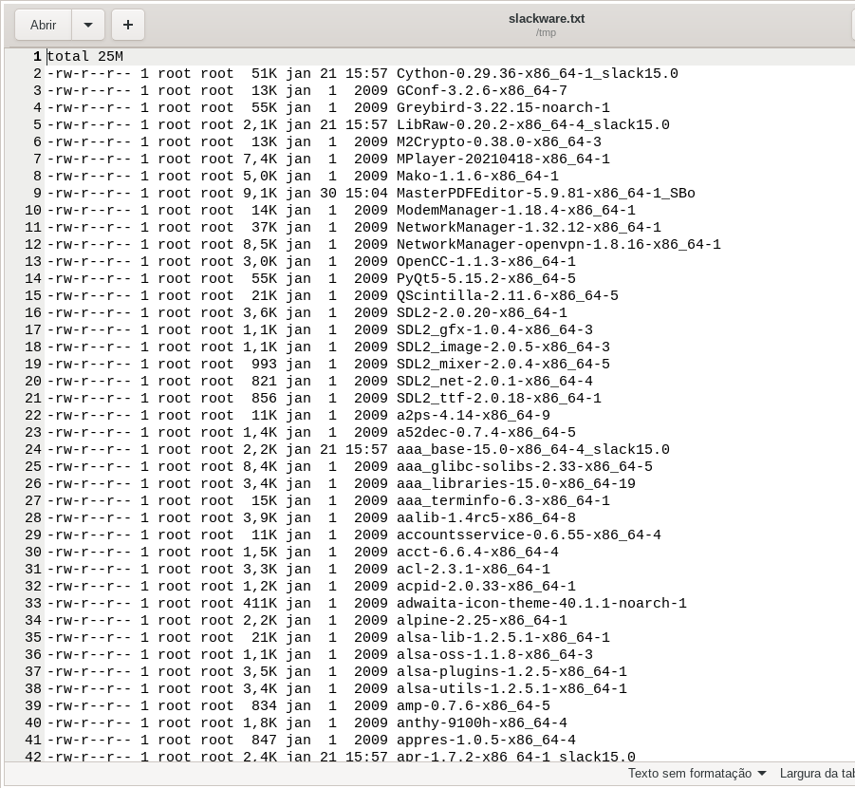The height and width of the screenshot is (788, 855).
Task: Click the slackware.txt title in the header
Action: tap(547, 19)
